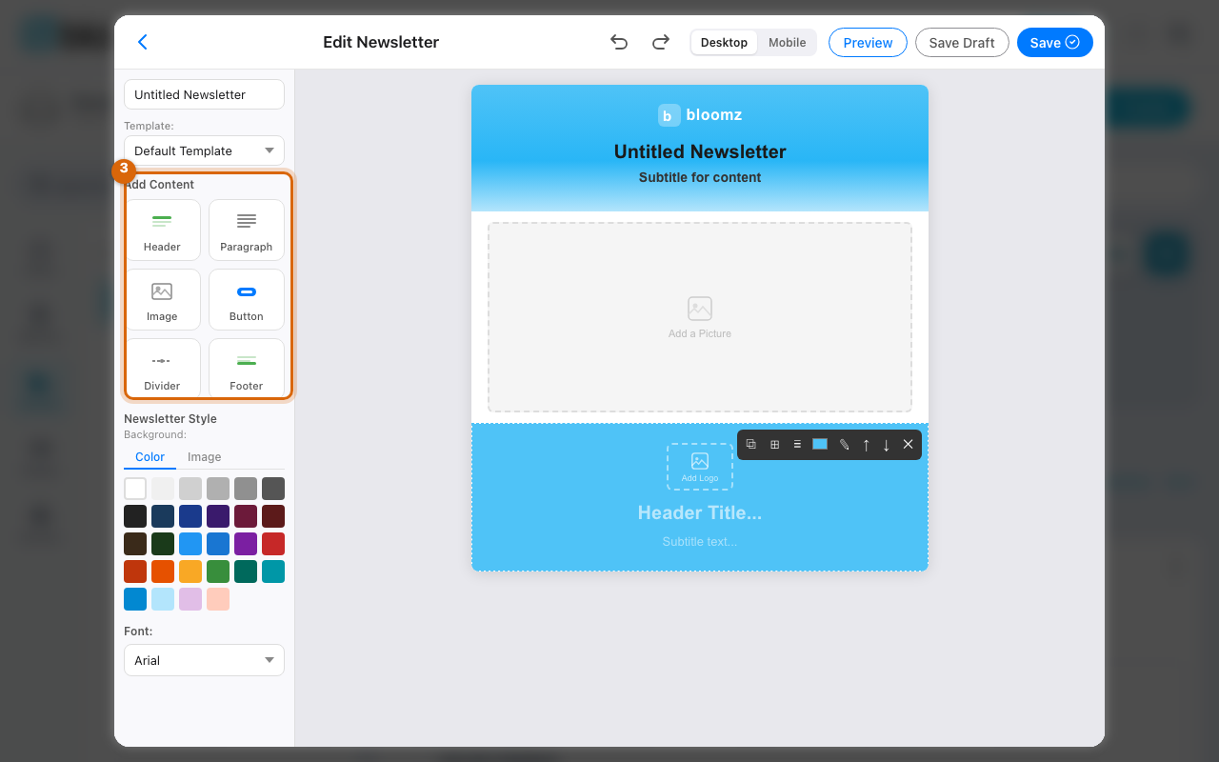Screen dimensions: 1219x762
Task: Delete the block with the X icon
Action: click(x=908, y=445)
